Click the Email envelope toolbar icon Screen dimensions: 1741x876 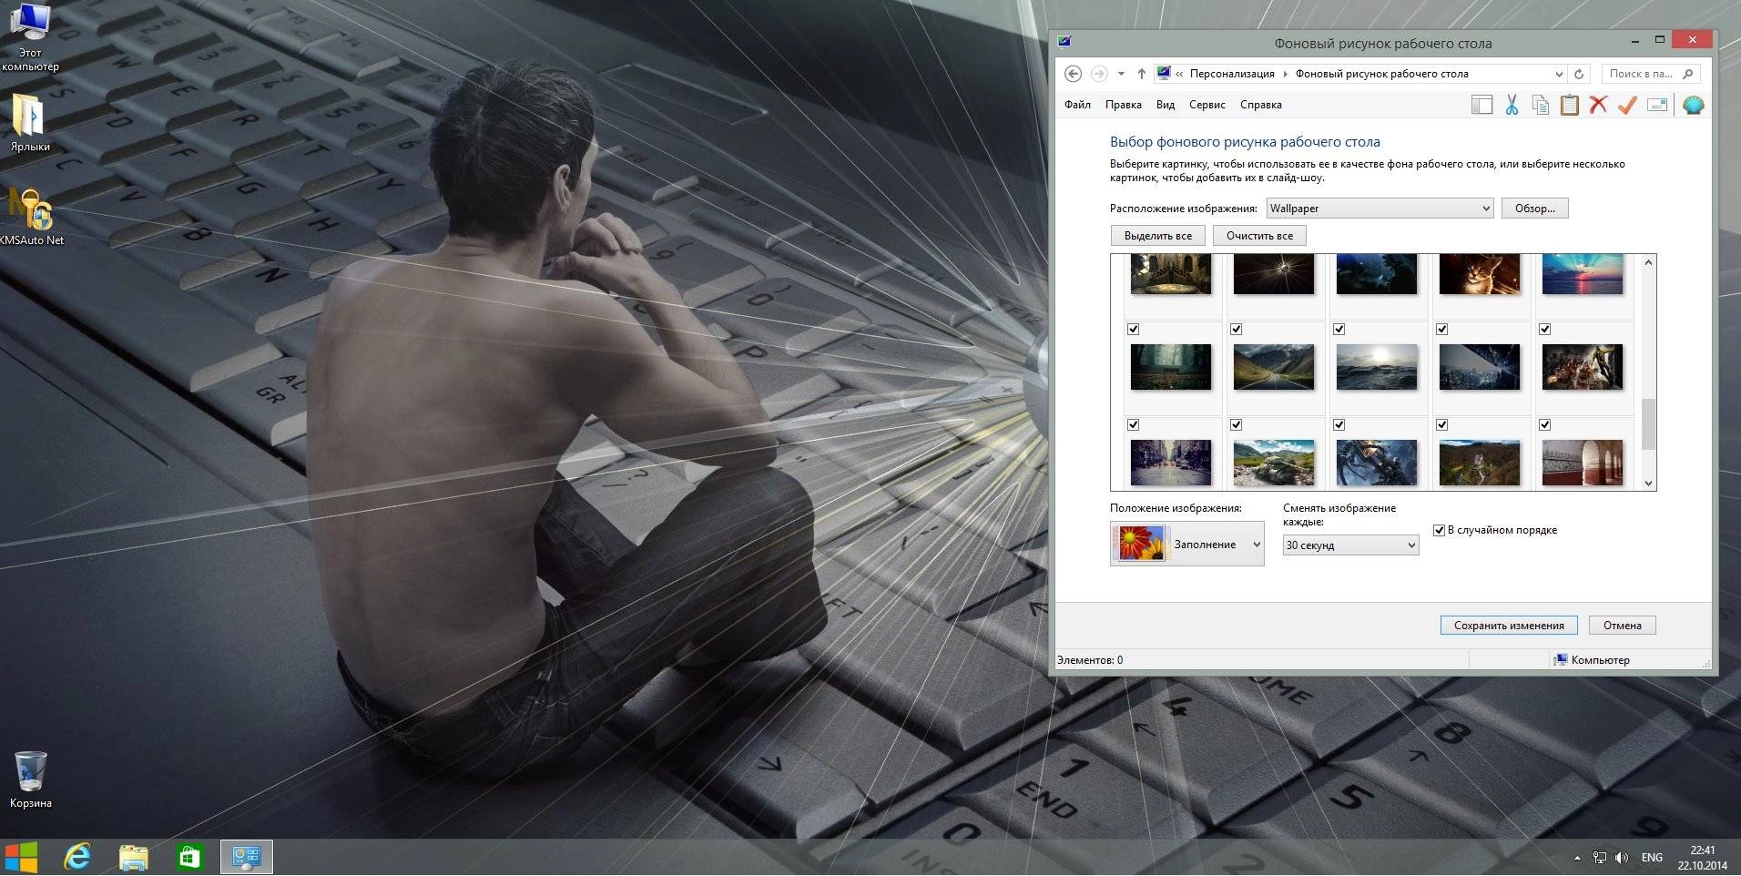1657,105
